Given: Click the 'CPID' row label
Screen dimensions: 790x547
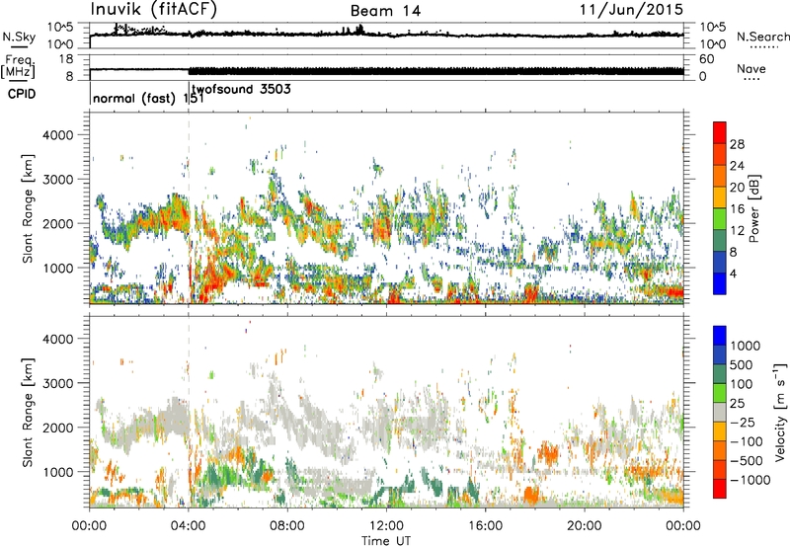Looking at the screenshot, I should 22,94.
